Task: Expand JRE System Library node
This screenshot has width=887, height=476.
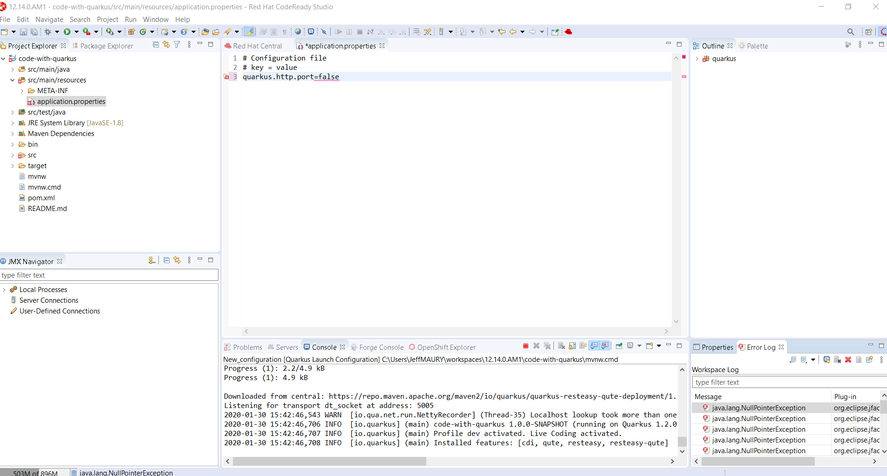Action: [x=13, y=123]
